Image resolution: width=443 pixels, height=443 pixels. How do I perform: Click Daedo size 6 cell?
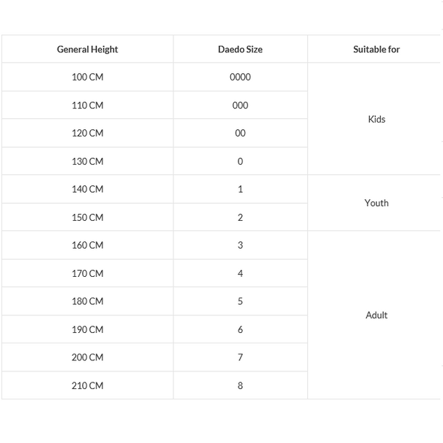[240, 329]
